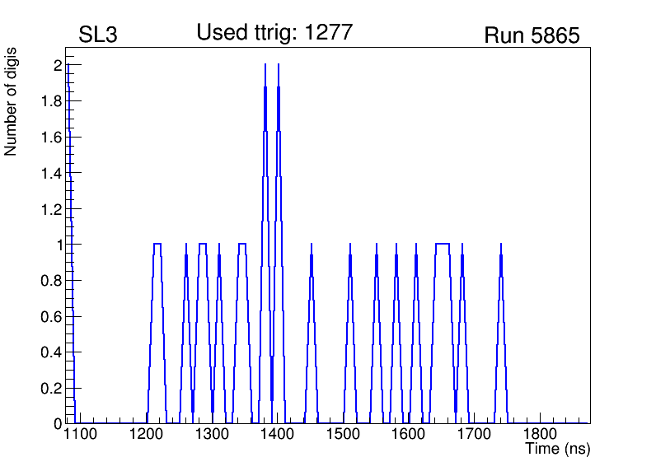Click the SL3 label above the plot
The width and height of the screenshot is (656, 471).
[97, 36]
